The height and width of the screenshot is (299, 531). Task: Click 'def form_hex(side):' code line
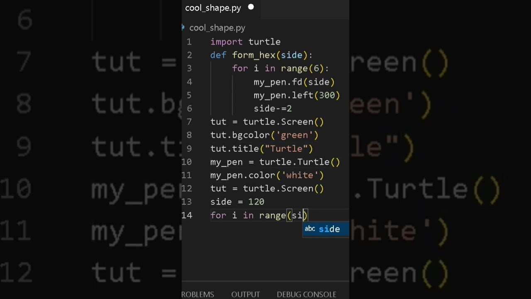[x=261, y=55]
